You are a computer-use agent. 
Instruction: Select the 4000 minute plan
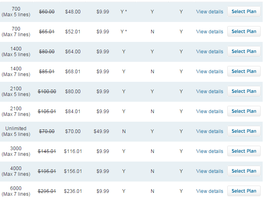click(244, 171)
